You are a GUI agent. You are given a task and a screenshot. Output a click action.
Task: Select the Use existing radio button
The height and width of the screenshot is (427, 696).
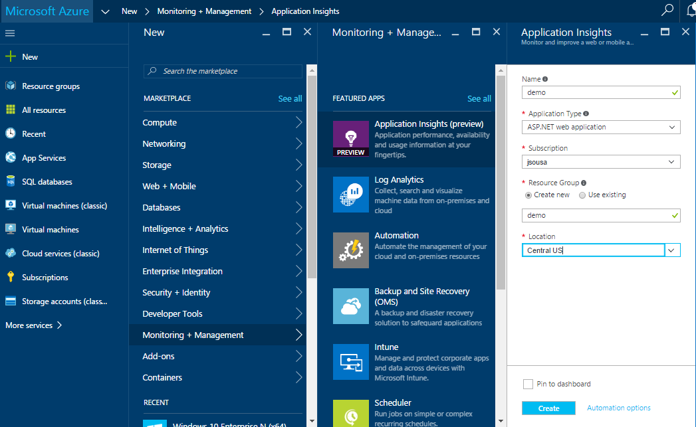(582, 195)
